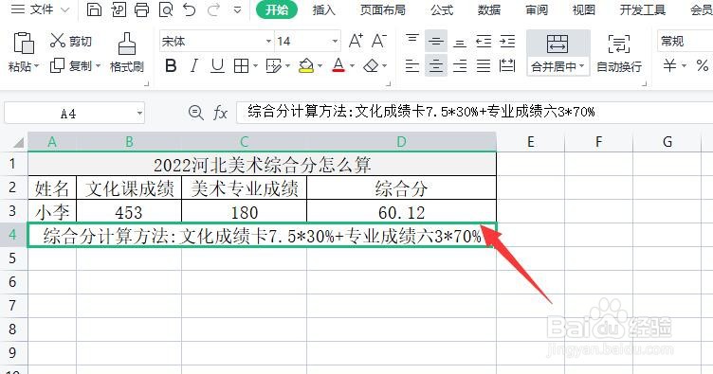The height and width of the screenshot is (374, 713).
Task: Click the cell containing 60.12
Action: (x=401, y=212)
